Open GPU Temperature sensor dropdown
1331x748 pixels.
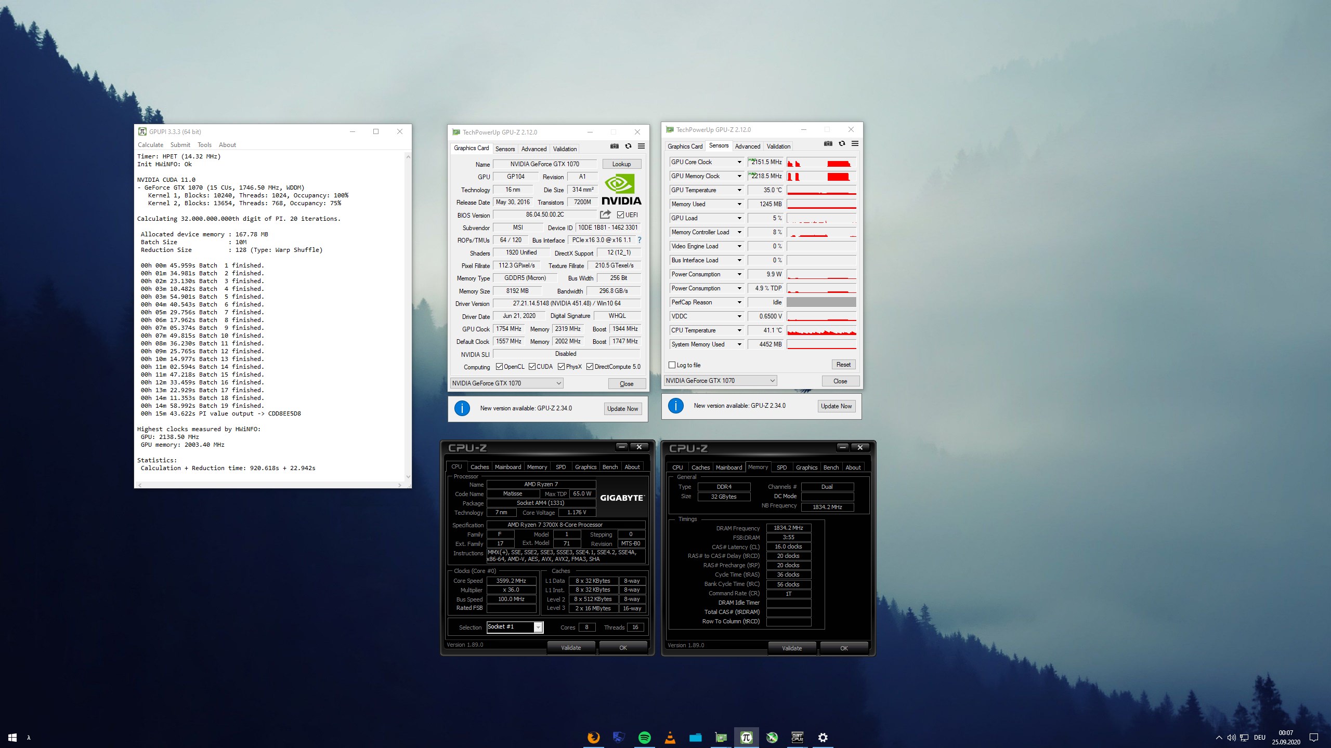(x=739, y=190)
